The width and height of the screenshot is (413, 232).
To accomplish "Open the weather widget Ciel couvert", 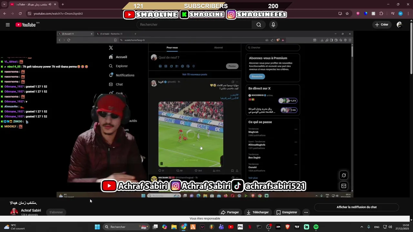I will pyautogui.click(x=14, y=227).
